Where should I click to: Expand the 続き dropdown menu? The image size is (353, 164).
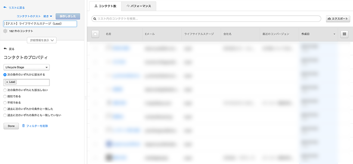[48, 16]
